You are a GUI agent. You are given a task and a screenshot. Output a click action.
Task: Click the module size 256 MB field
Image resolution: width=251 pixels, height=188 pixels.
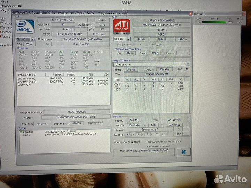[131, 70]
